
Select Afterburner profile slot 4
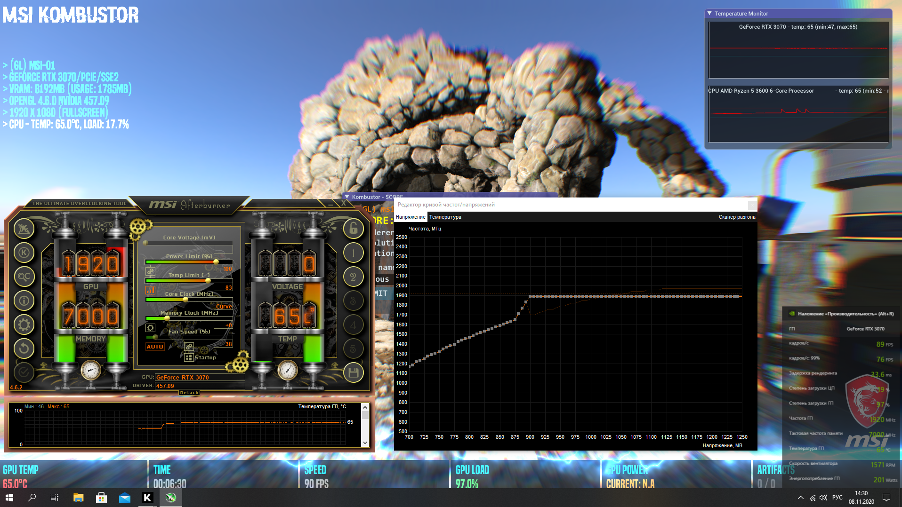(x=354, y=325)
